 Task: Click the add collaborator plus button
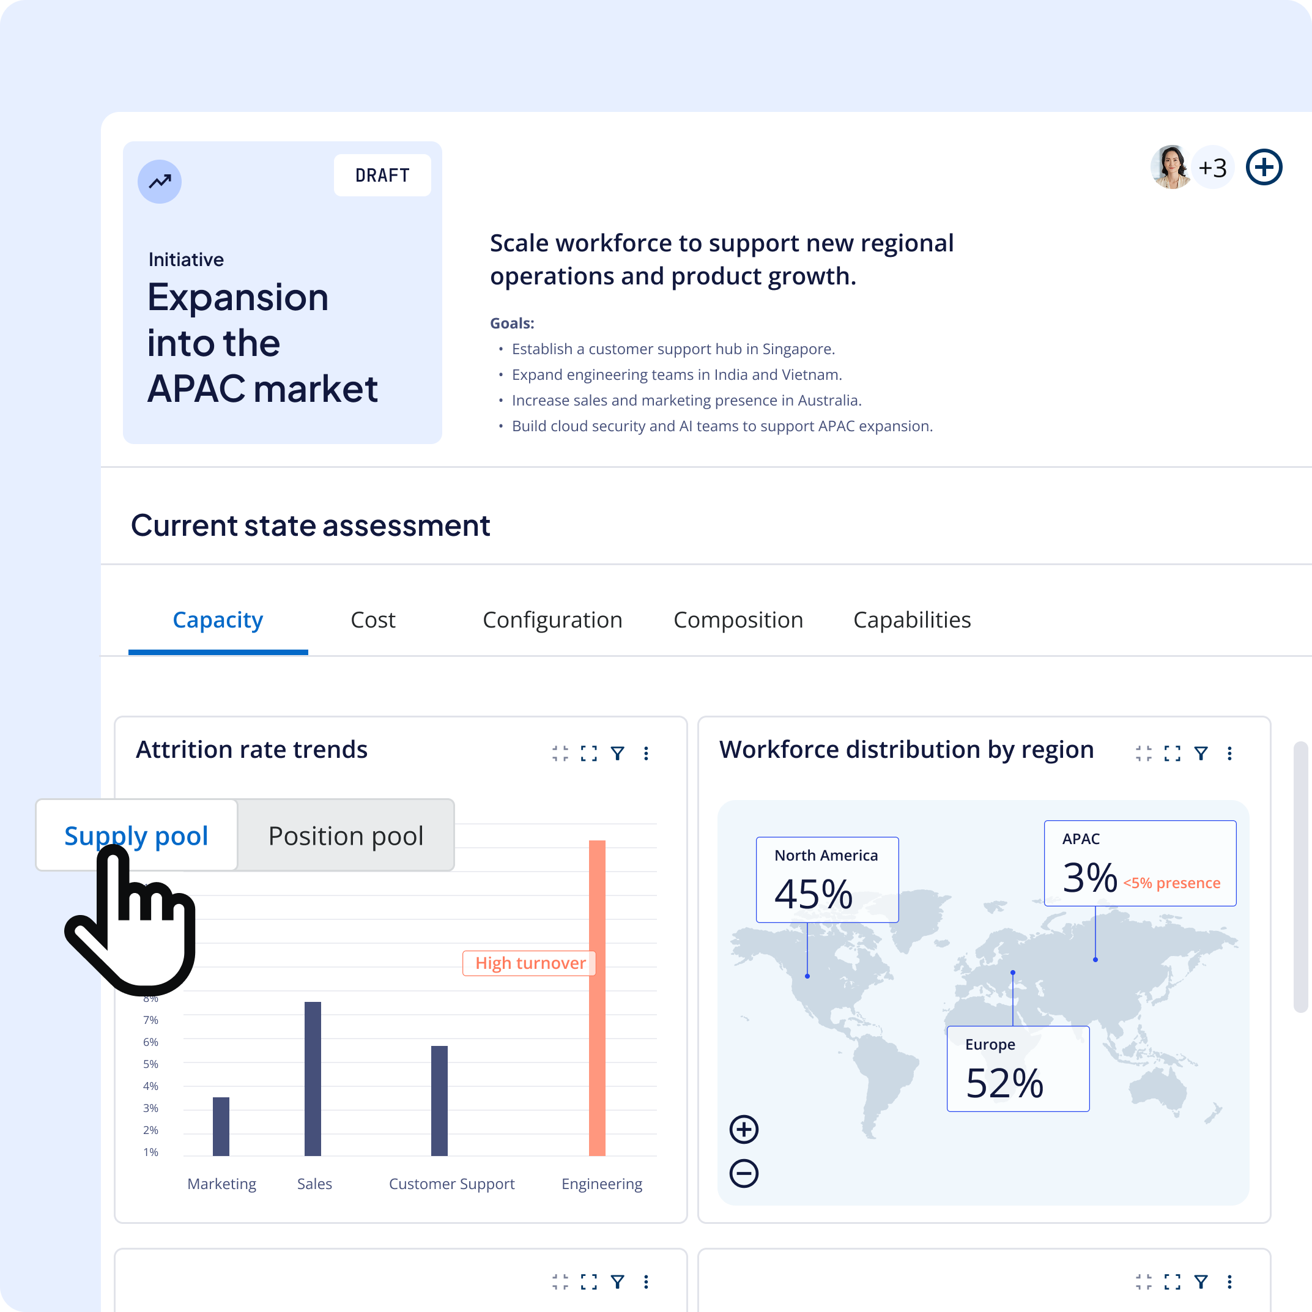[1264, 167]
